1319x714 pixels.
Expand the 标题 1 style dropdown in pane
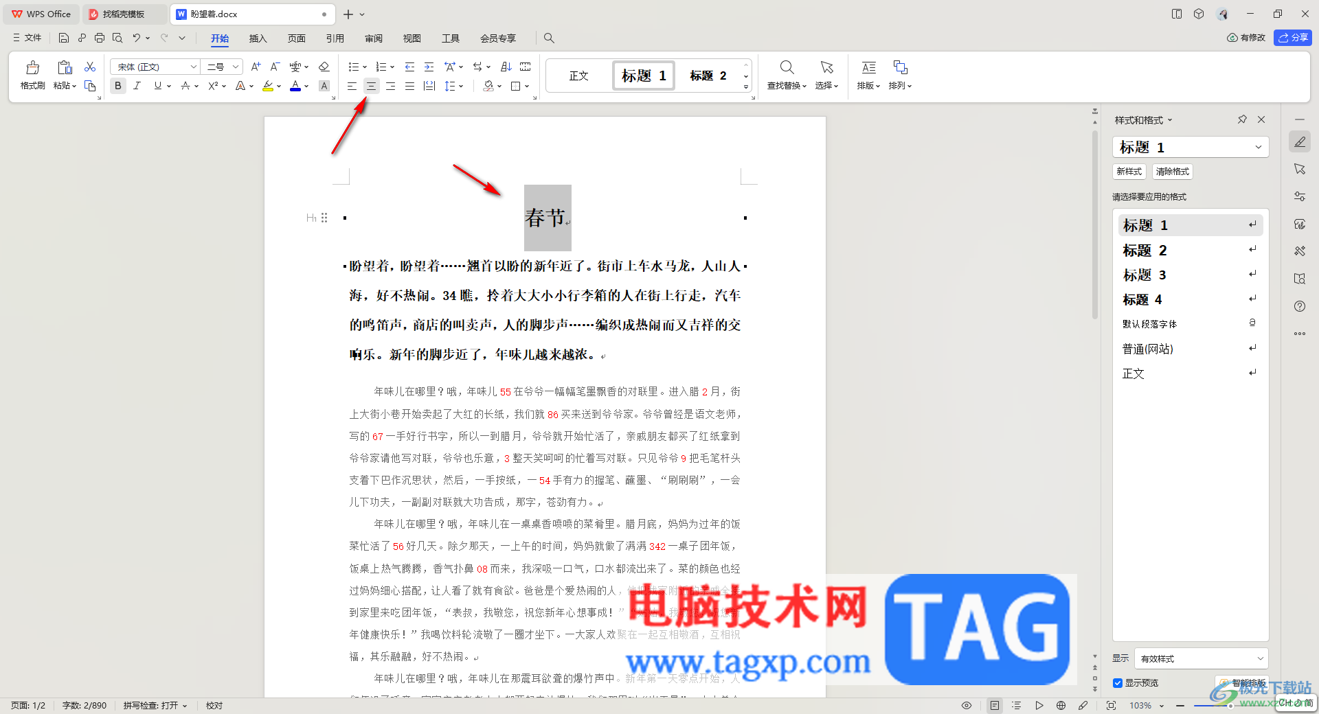[1259, 147]
